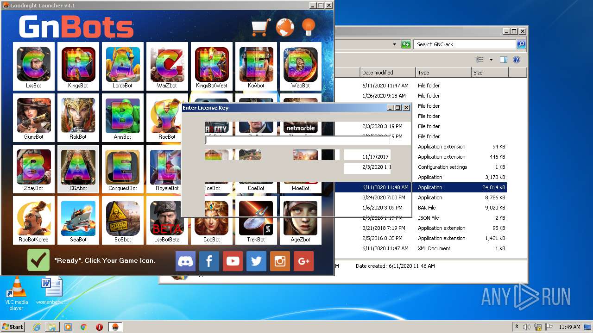The image size is (593, 333).
Task: Open the KoAbot game icon
Action: (x=256, y=66)
